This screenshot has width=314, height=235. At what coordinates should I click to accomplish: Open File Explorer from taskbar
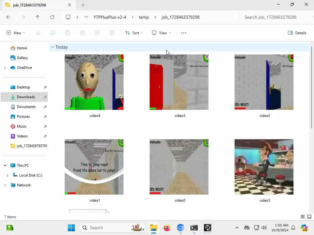pos(154,228)
